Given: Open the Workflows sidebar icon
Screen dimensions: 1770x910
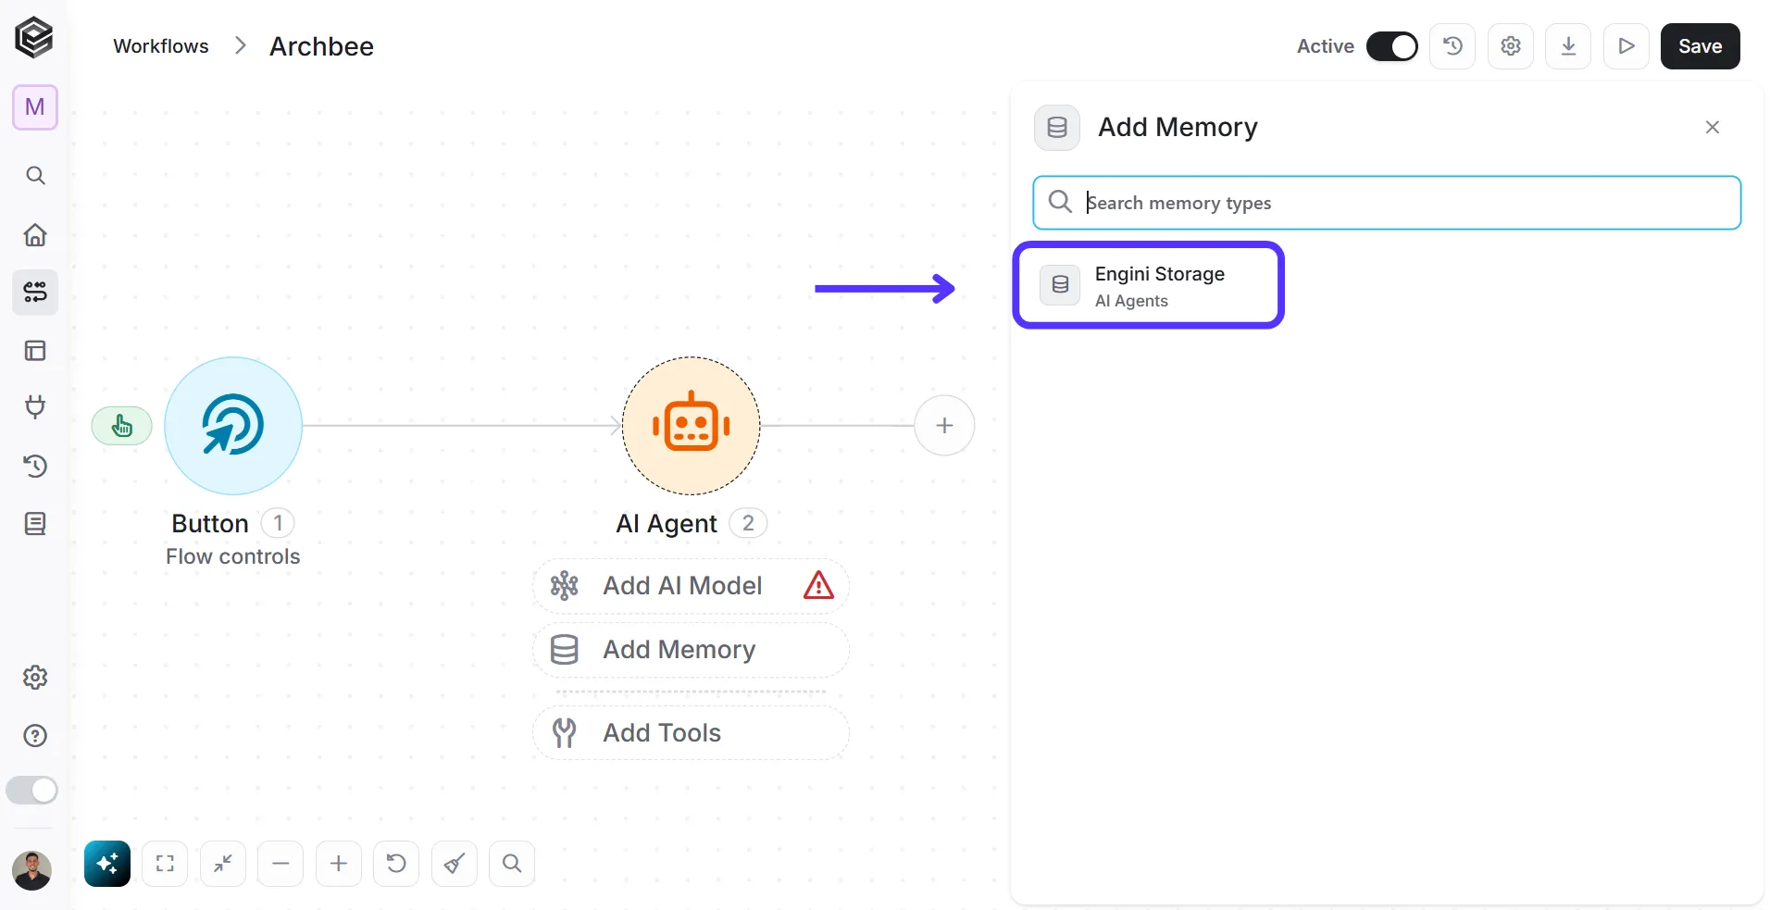Looking at the screenshot, I should click(35, 293).
